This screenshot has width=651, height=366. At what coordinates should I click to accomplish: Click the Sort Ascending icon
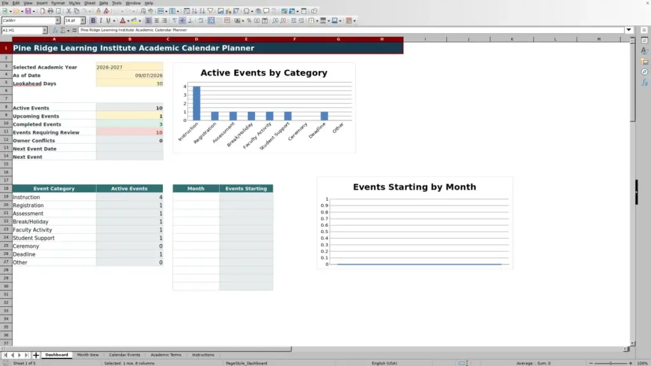(195, 11)
